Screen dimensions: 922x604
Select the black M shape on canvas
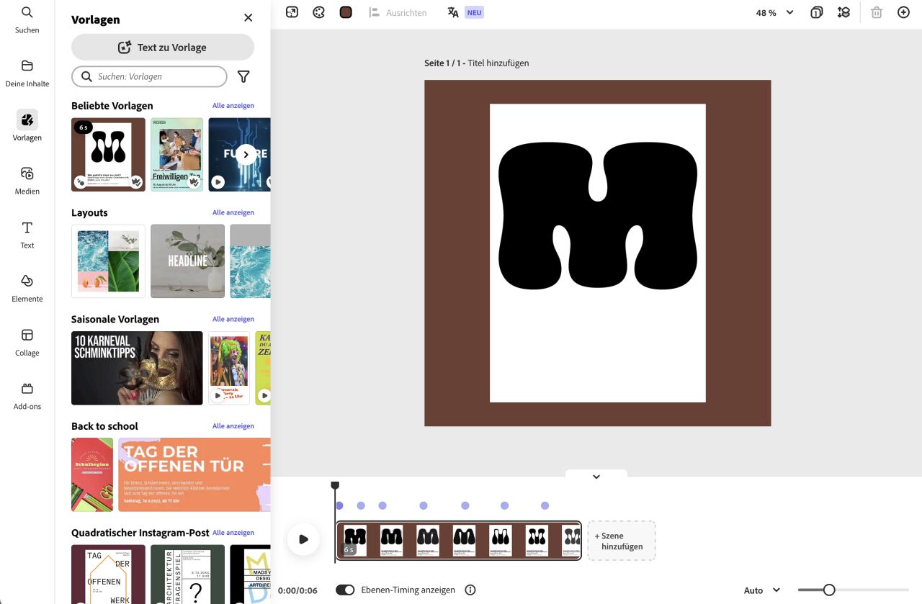click(x=598, y=216)
